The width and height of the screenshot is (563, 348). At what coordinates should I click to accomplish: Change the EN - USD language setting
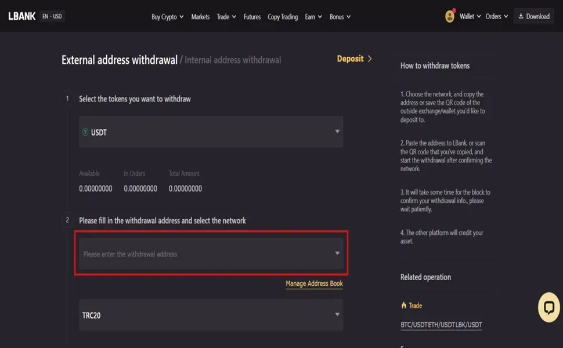[52, 16]
